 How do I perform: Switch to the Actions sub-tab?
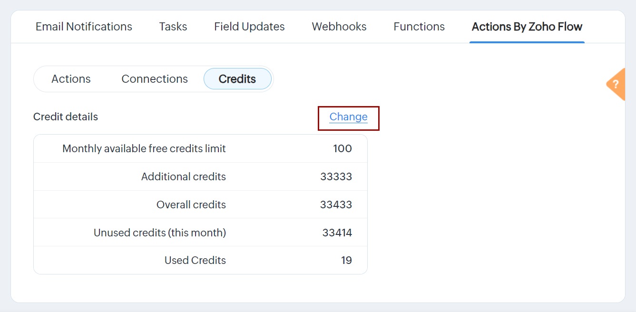click(71, 79)
